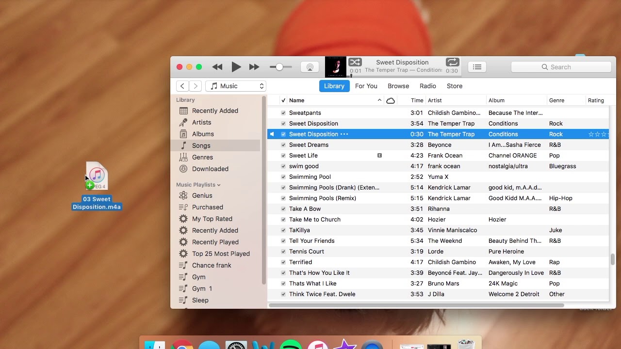Open the Recently Played smart playlist

pos(215,242)
